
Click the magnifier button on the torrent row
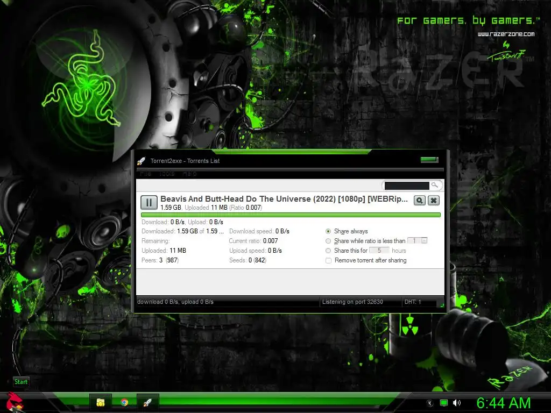419,201
